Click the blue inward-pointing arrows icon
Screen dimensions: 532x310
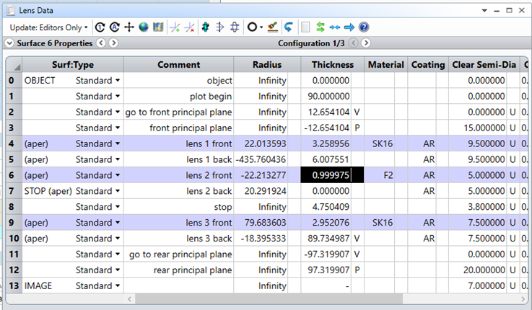click(x=335, y=27)
